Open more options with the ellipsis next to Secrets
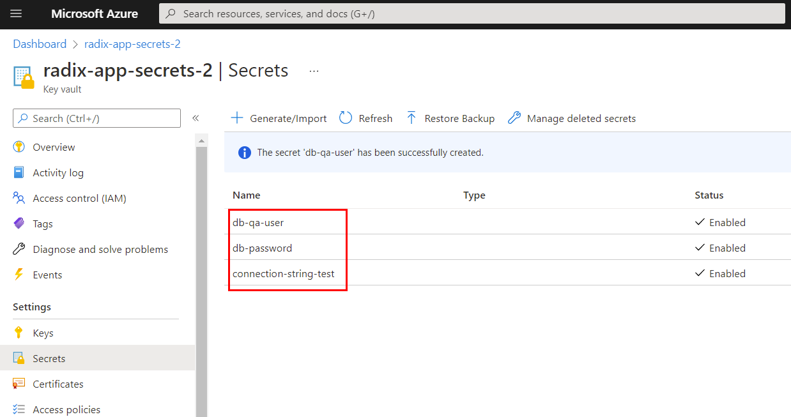Screen dimensions: 791x417 pos(314,70)
